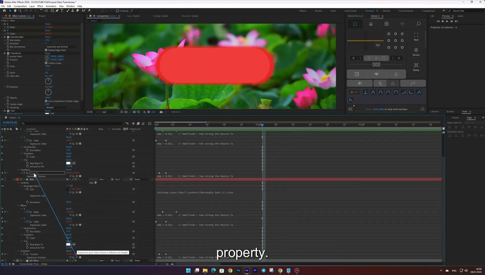Screen dimensions: 485x275
Task: Take a snapshot with the camera icon
Action: coord(161,112)
